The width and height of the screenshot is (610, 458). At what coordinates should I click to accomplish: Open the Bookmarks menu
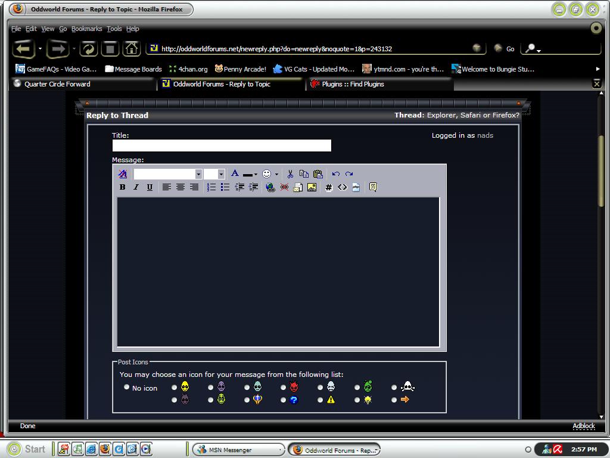[x=86, y=29]
